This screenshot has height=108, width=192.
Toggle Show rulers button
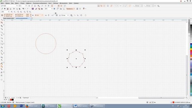pyautogui.click(x=58, y=9)
